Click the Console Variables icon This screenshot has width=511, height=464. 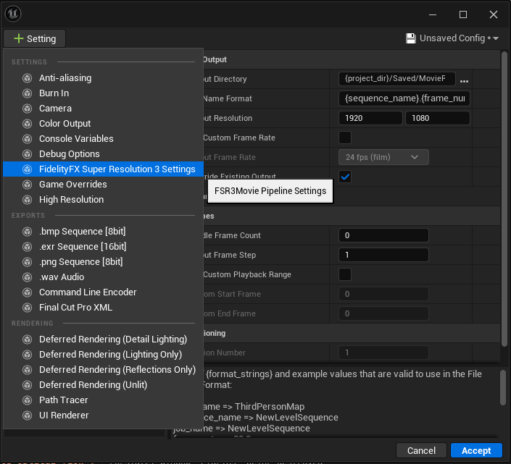click(x=28, y=139)
